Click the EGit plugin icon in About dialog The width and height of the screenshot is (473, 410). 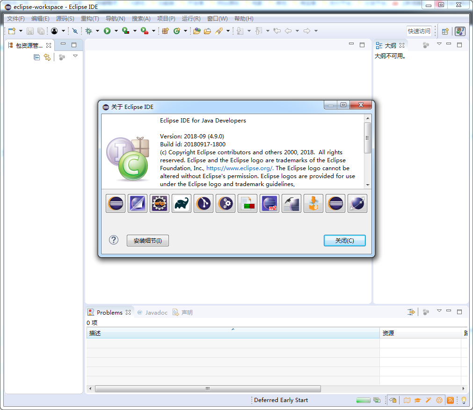point(204,203)
